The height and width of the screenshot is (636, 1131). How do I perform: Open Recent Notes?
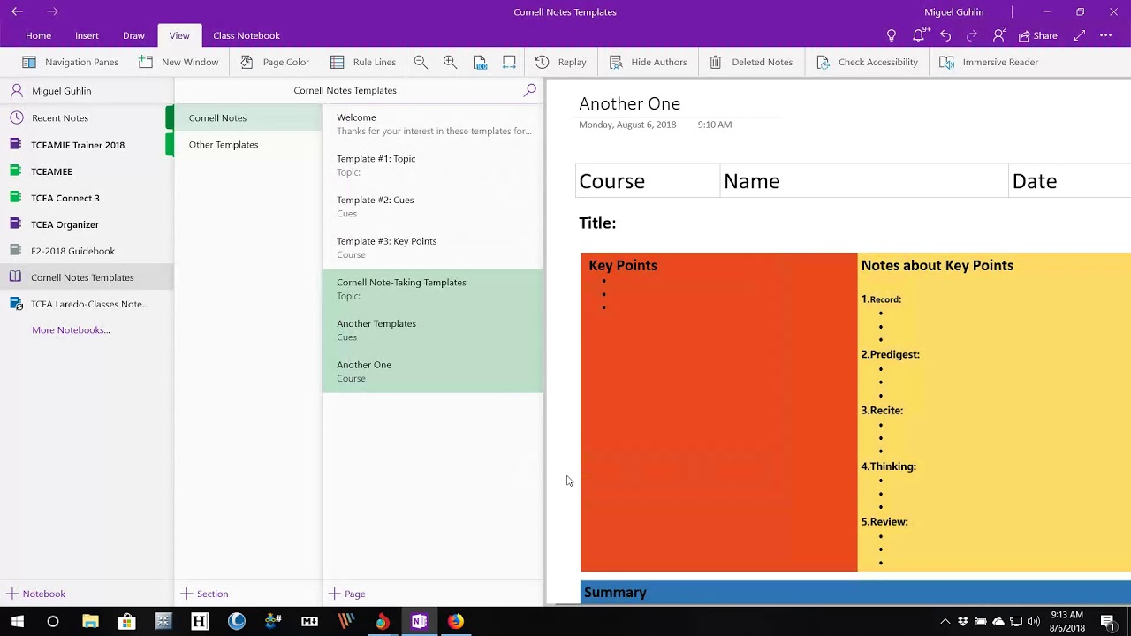click(87, 117)
